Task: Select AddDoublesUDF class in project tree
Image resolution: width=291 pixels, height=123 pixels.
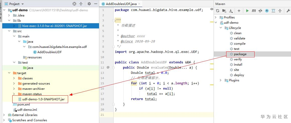Action: 47,52
